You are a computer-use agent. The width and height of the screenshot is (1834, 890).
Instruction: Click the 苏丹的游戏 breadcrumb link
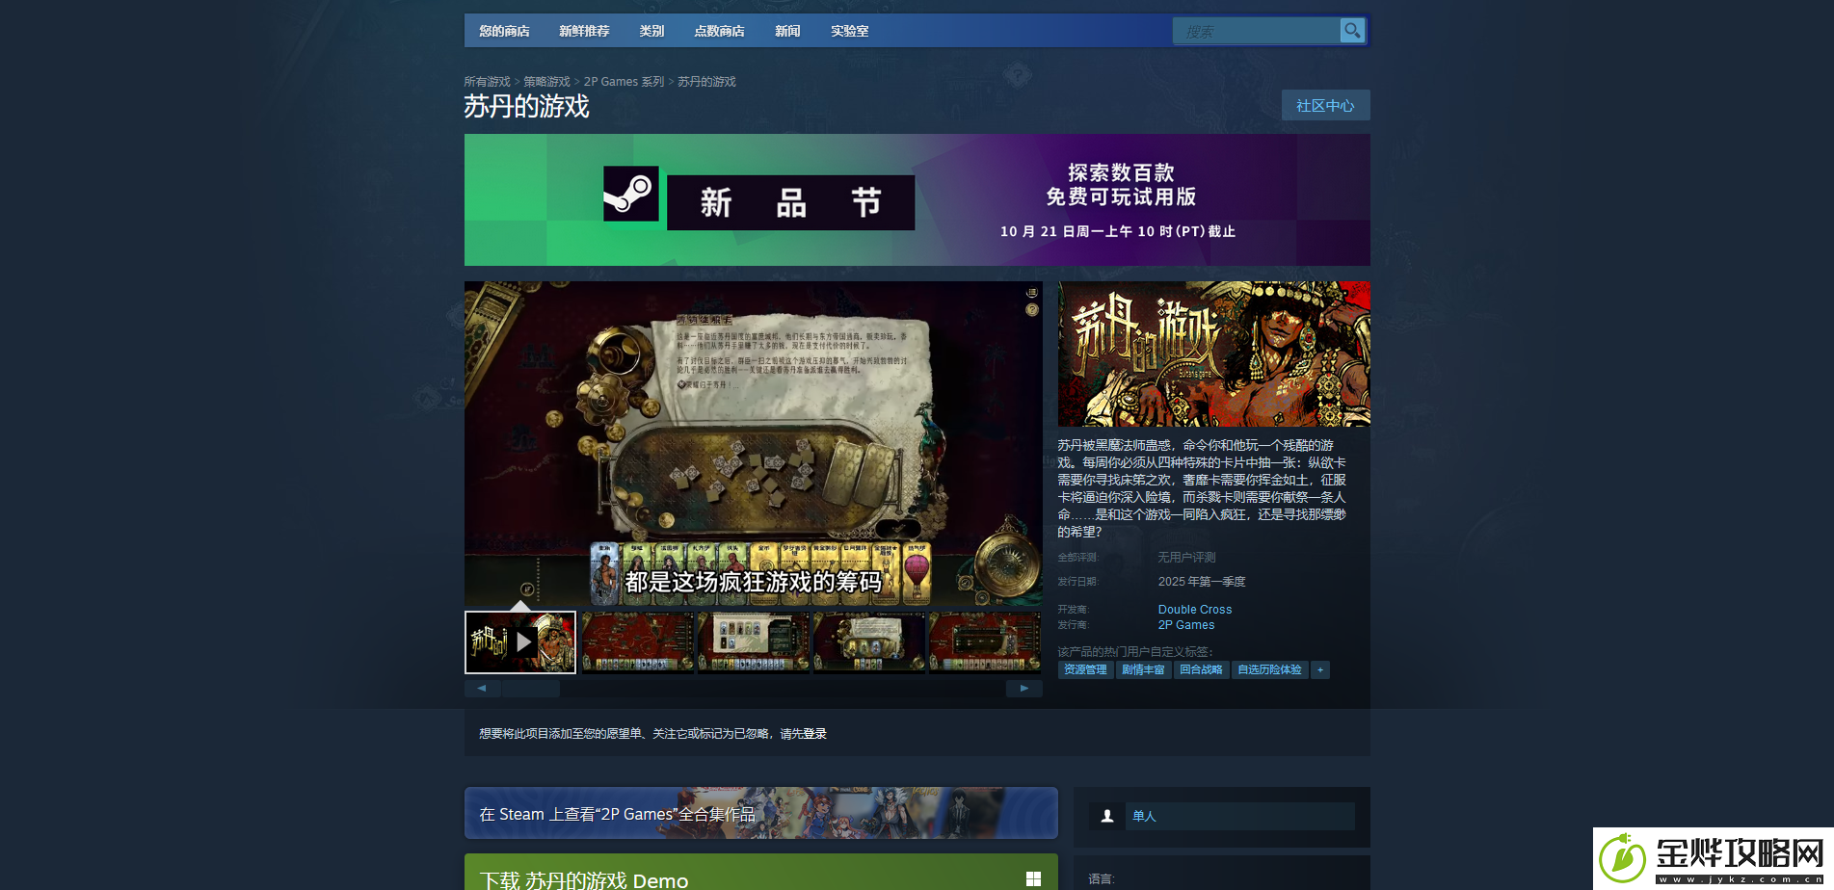(x=706, y=82)
